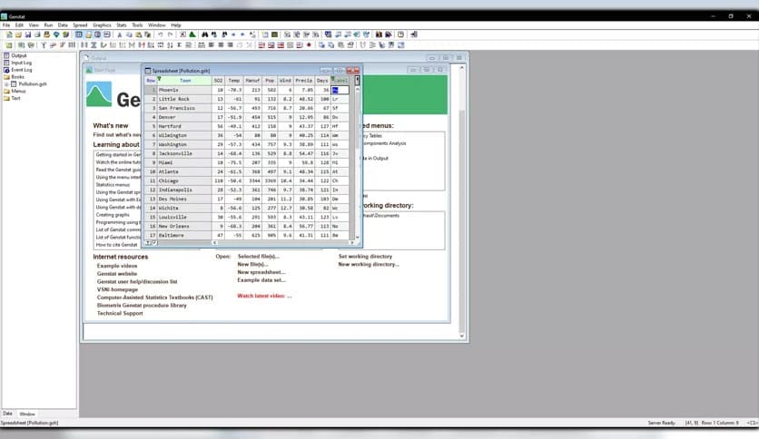This screenshot has height=439, width=759.
Task: Click the Genstat bell-curve logo on Start Page
Action: [99, 94]
